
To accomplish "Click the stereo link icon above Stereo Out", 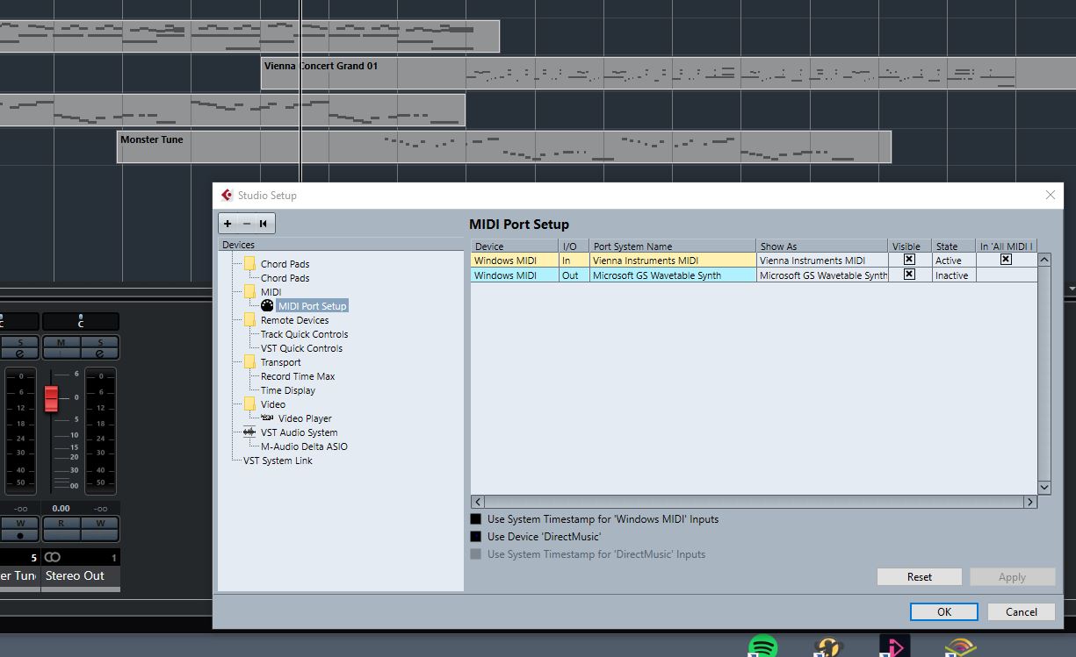I will pos(53,558).
